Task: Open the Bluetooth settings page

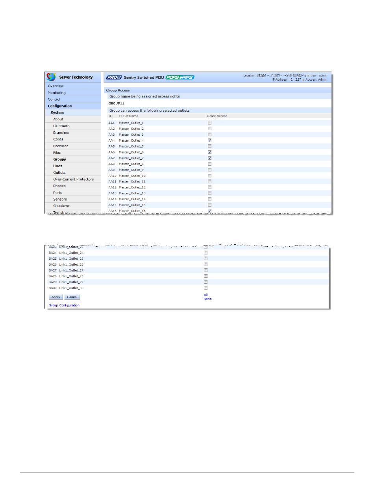Action: pyautogui.click(x=61, y=126)
